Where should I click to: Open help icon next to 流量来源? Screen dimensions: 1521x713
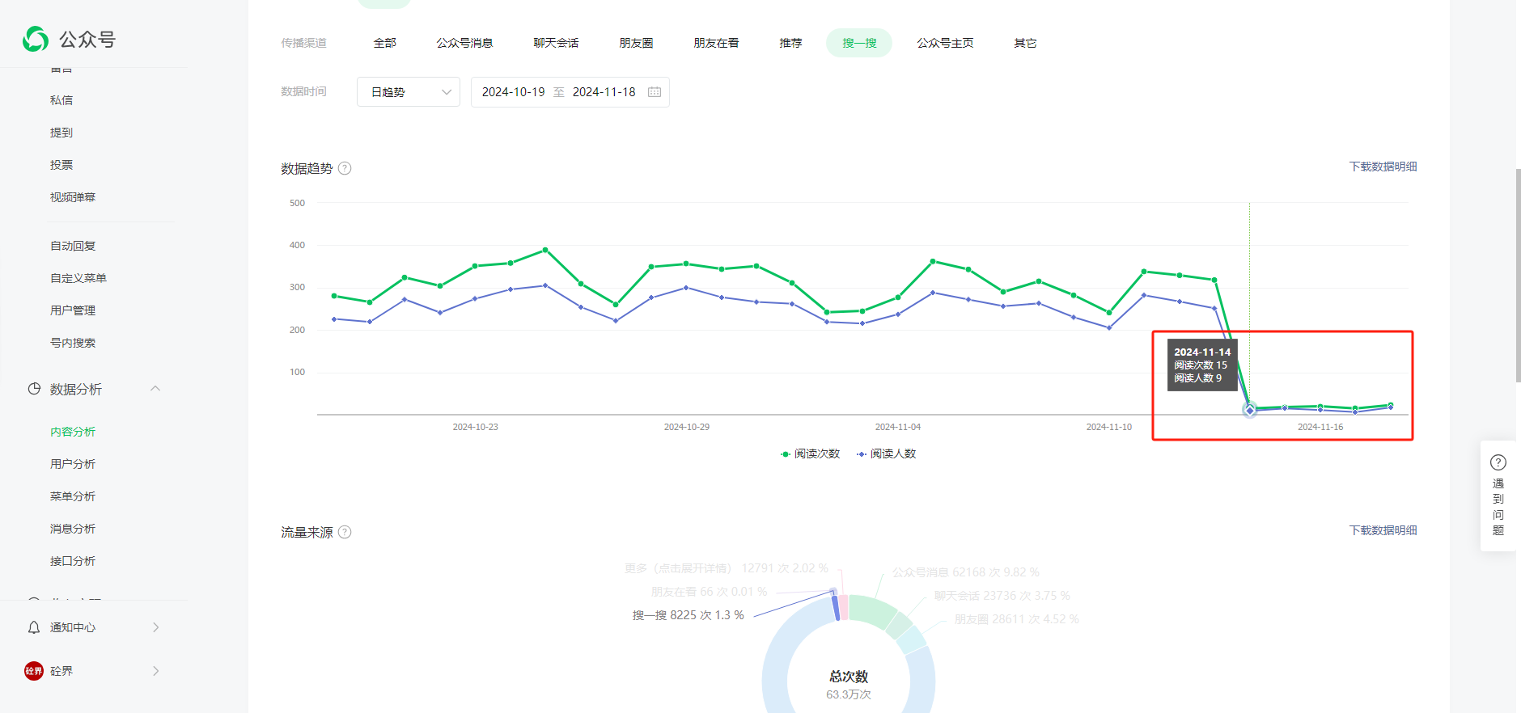345,532
